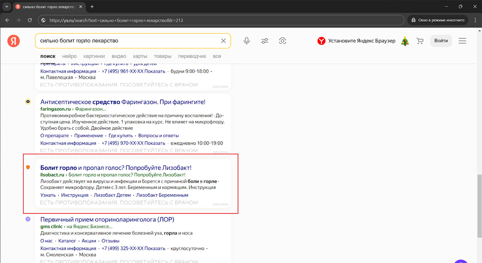Reload page with browser refresh icon
482x263 pixels.
tap(30, 20)
